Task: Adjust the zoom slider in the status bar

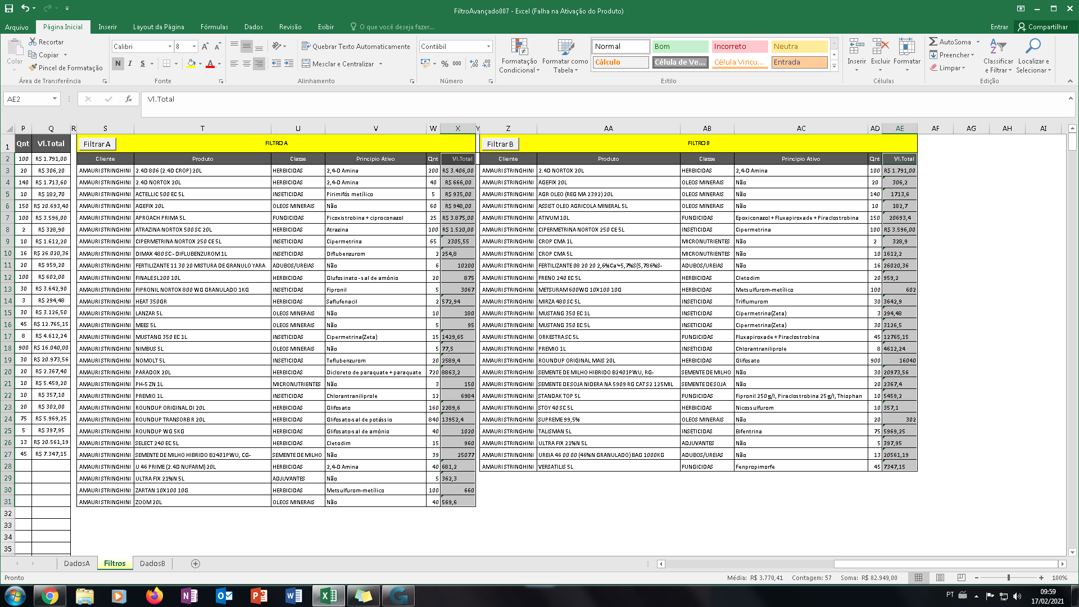Action: (x=1009, y=577)
